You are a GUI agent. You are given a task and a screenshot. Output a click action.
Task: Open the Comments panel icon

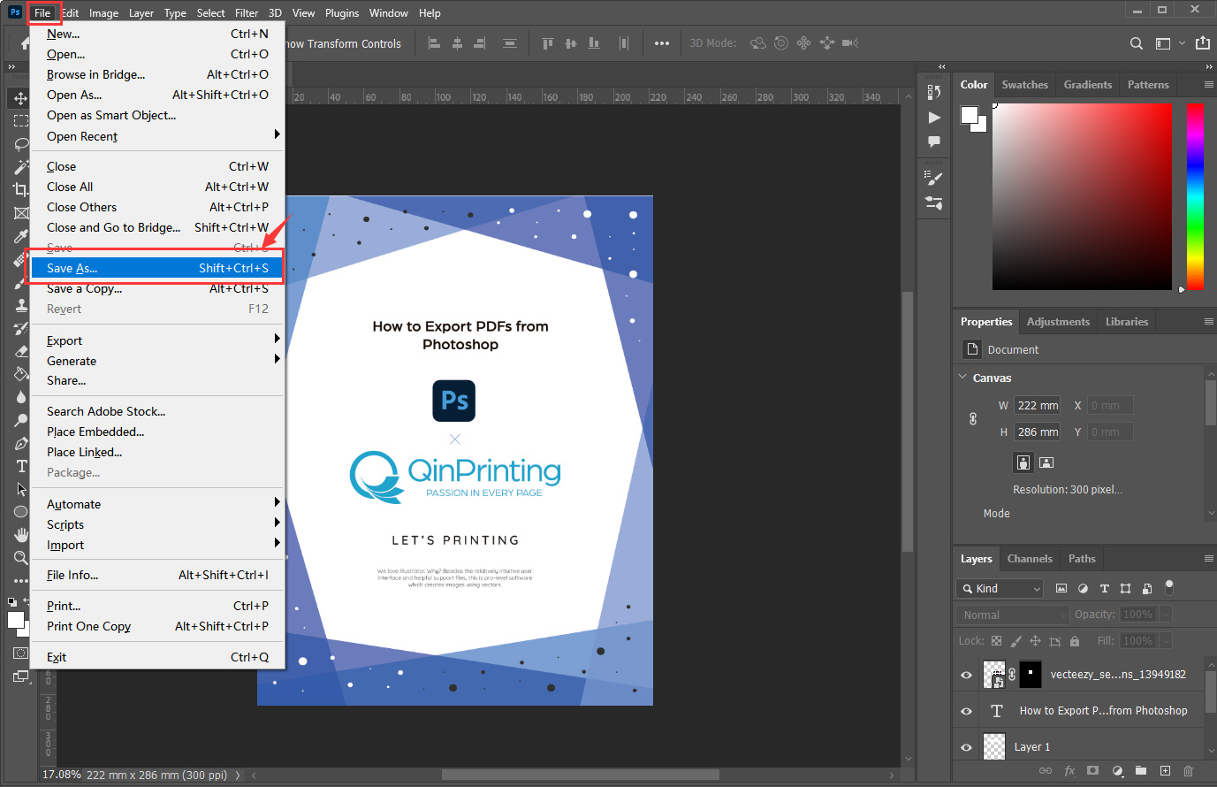point(934,141)
